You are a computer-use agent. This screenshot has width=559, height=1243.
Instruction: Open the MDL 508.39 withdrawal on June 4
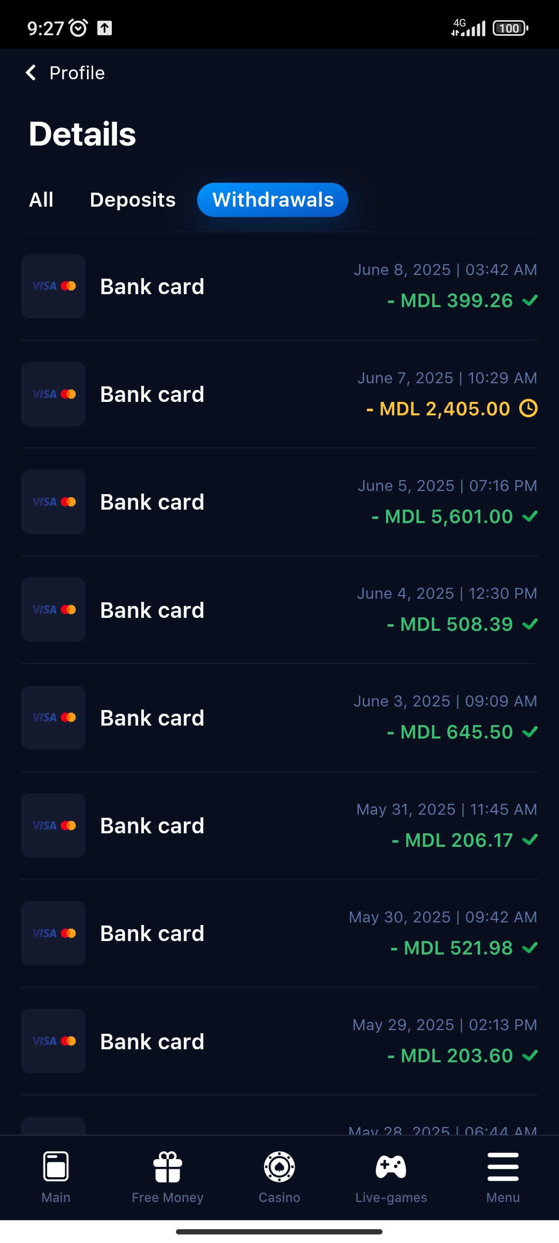(x=279, y=610)
